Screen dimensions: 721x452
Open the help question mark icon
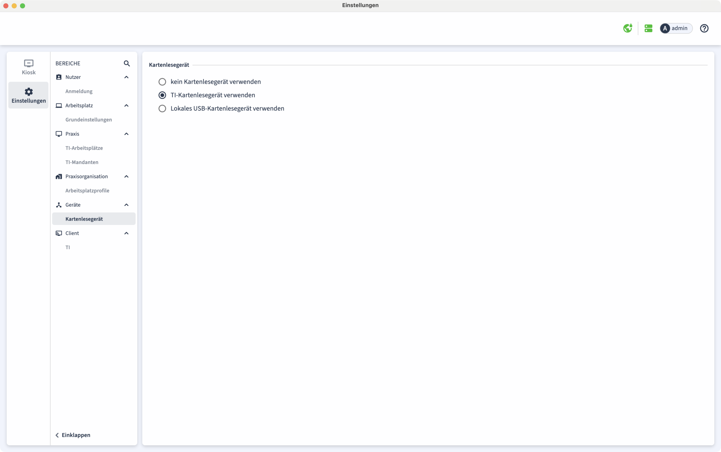[704, 28]
